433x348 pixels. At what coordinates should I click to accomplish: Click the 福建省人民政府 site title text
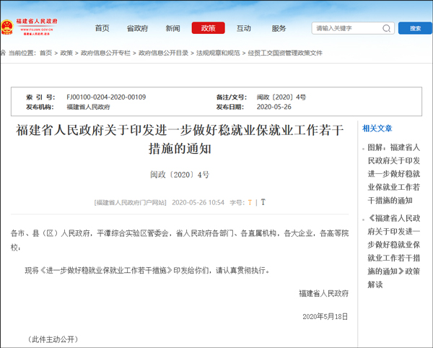[x=37, y=21]
